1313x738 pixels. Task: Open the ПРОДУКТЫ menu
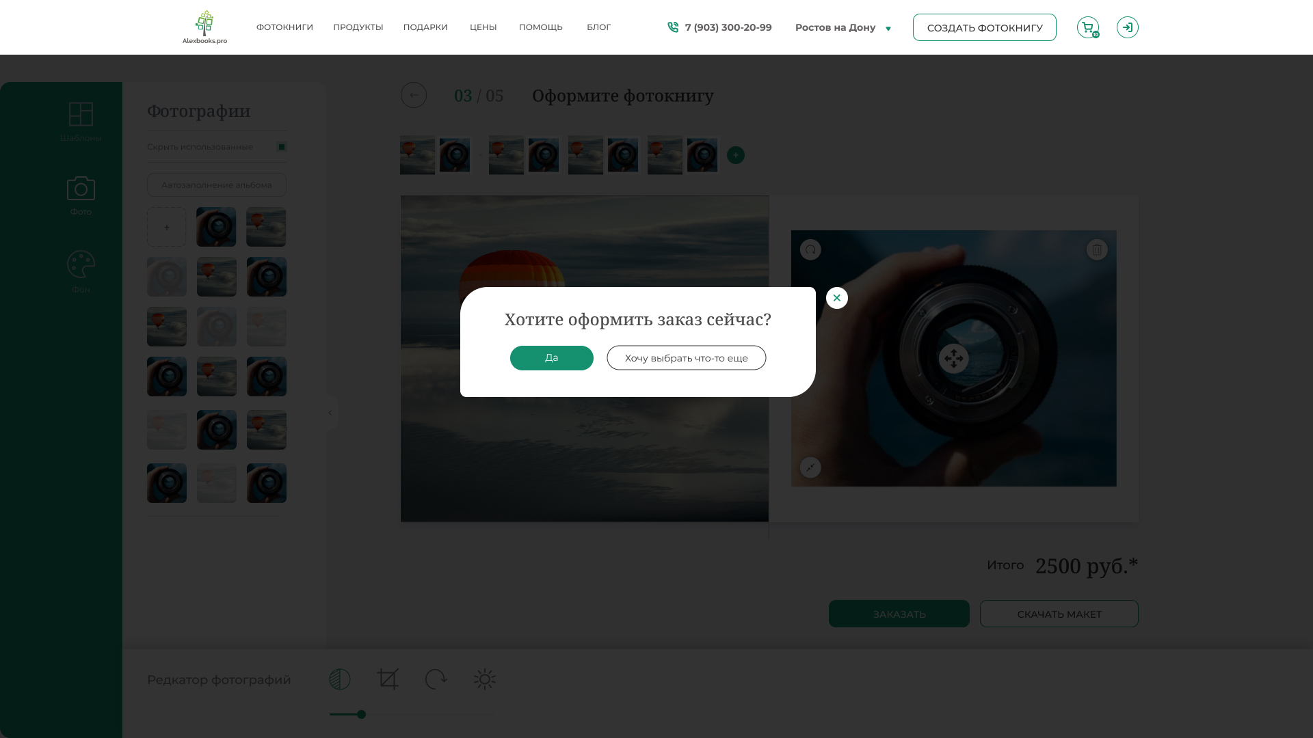click(x=358, y=27)
